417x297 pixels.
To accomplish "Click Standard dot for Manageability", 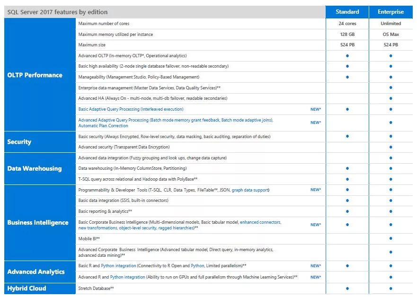I will 347,77.
